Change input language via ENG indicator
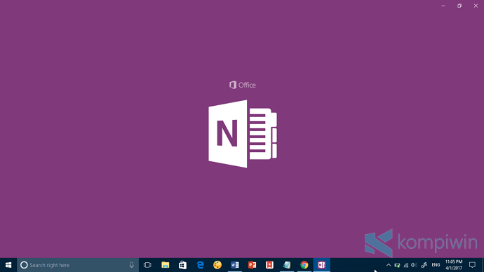The image size is (484, 272). [436, 265]
